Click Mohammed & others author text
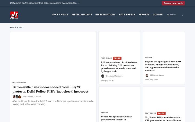 (x=32, y=97)
